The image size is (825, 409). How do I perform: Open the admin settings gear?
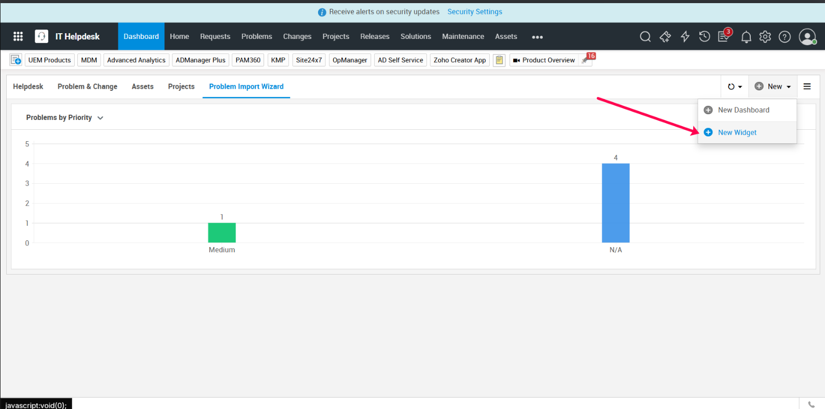click(765, 37)
